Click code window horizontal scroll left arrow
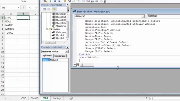This screenshot has height=101, width=180. 81,65
